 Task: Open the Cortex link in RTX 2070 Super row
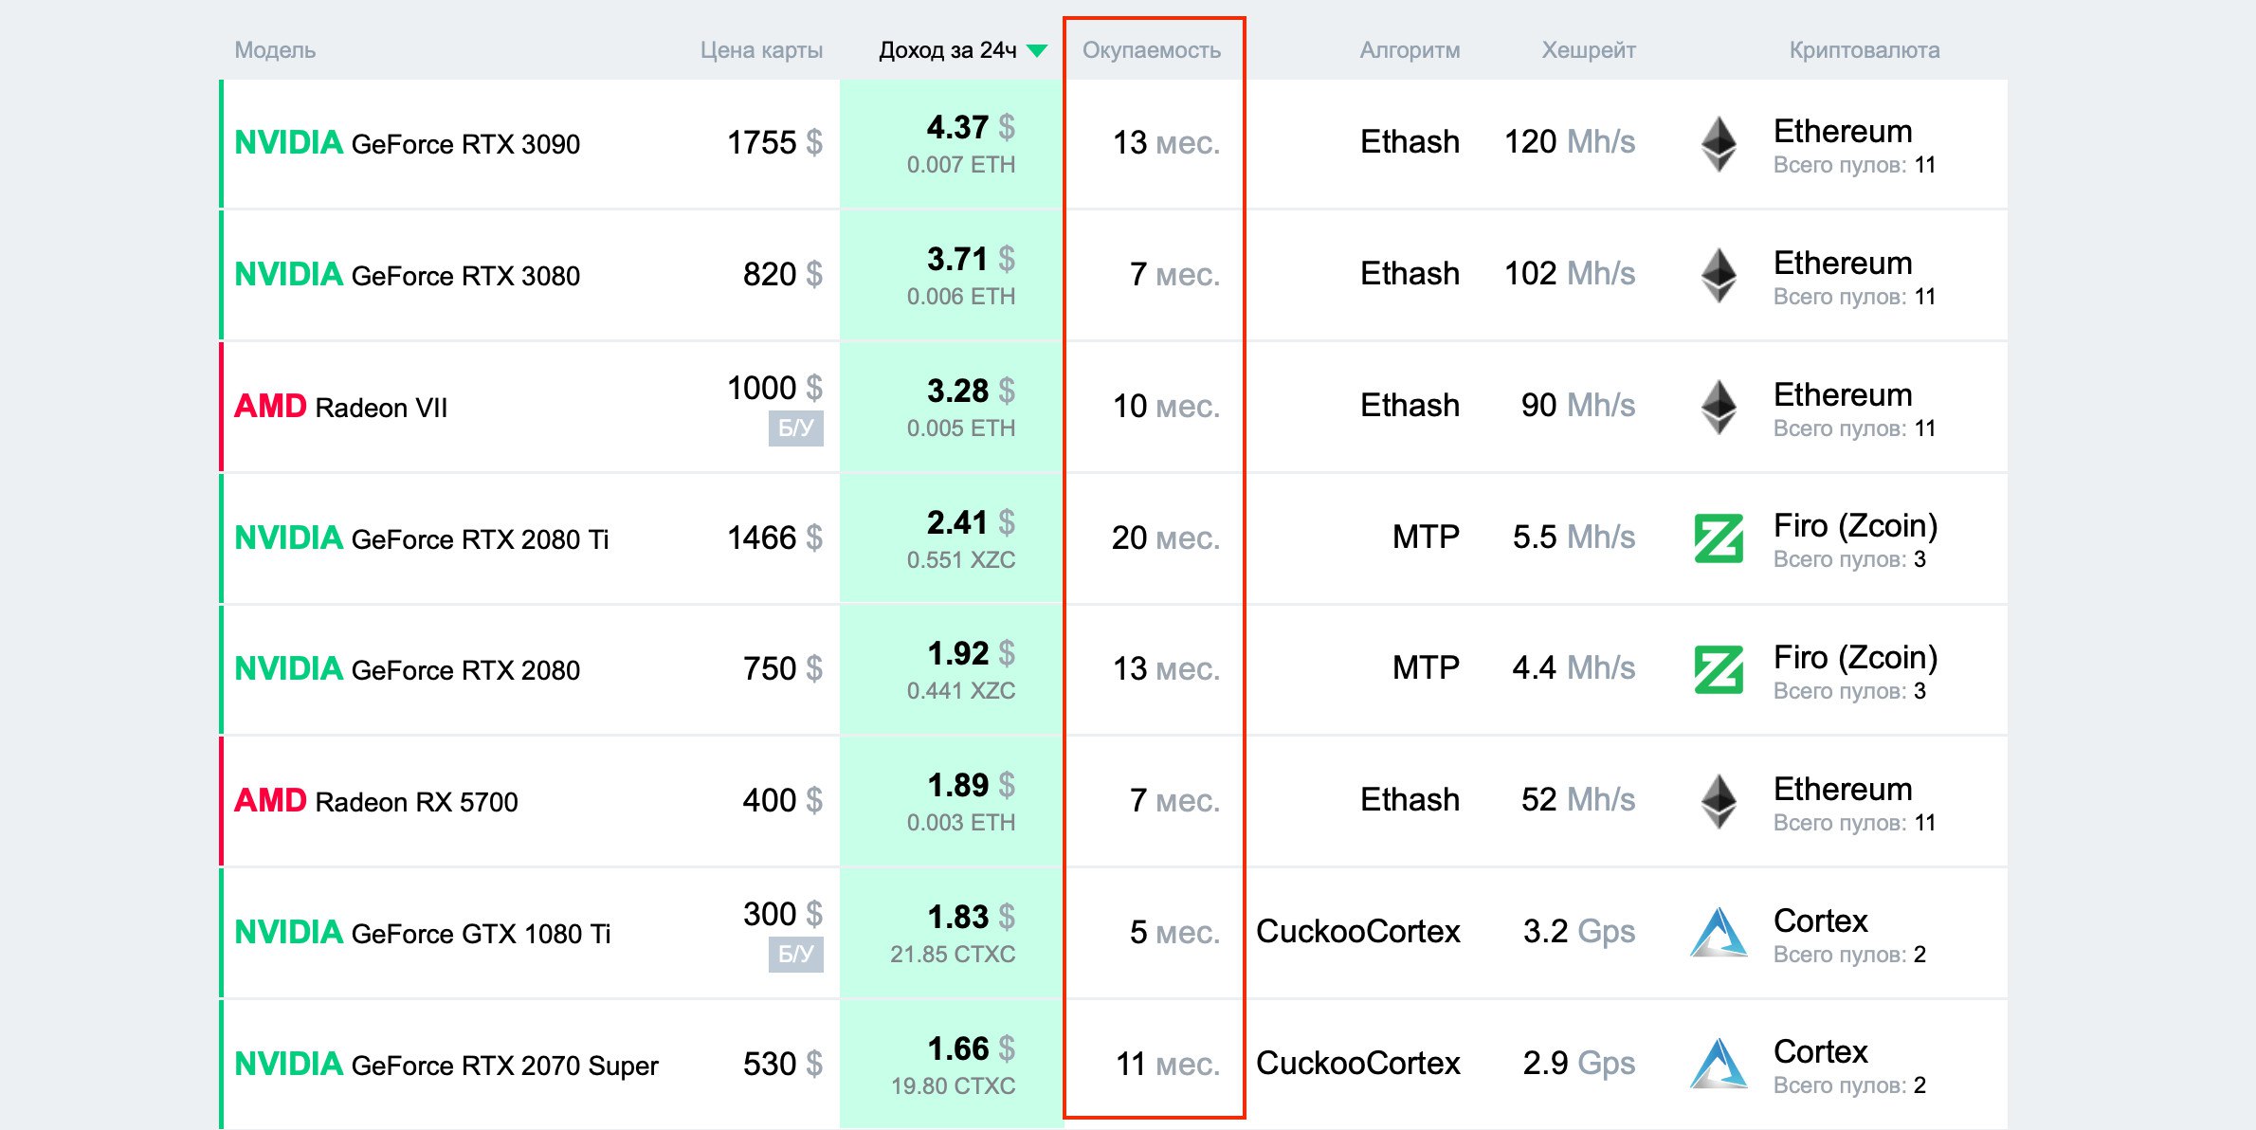(1820, 1052)
